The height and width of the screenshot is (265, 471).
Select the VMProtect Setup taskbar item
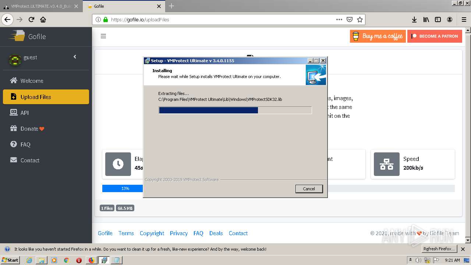(104, 260)
